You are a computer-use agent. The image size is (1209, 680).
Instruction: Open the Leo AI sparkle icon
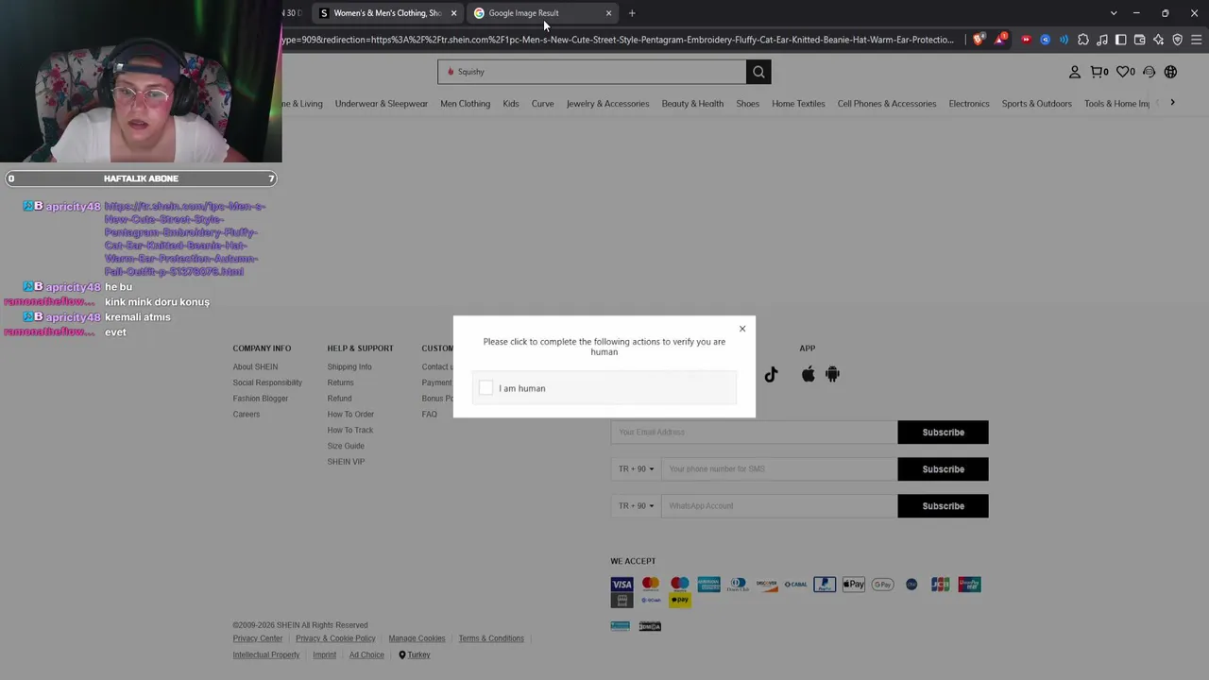(x=1159, y=40)
